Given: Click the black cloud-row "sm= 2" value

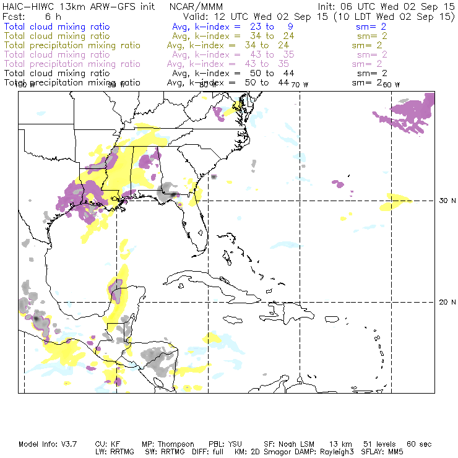Looking at the screenshot, I should pyautogui.click(x=372, y=73).
